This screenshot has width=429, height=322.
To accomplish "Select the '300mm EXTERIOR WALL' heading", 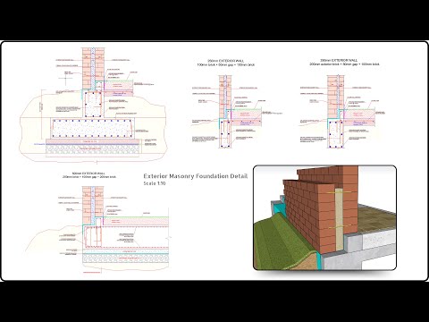I will [x=339, y=60].
